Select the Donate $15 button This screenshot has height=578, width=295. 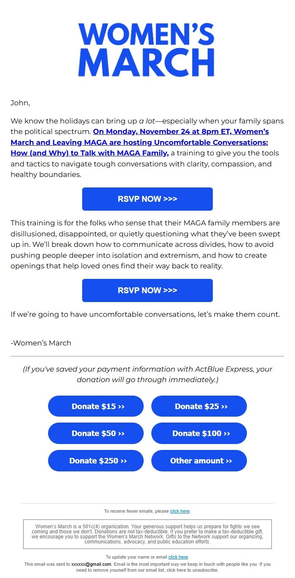coord(96,406)
